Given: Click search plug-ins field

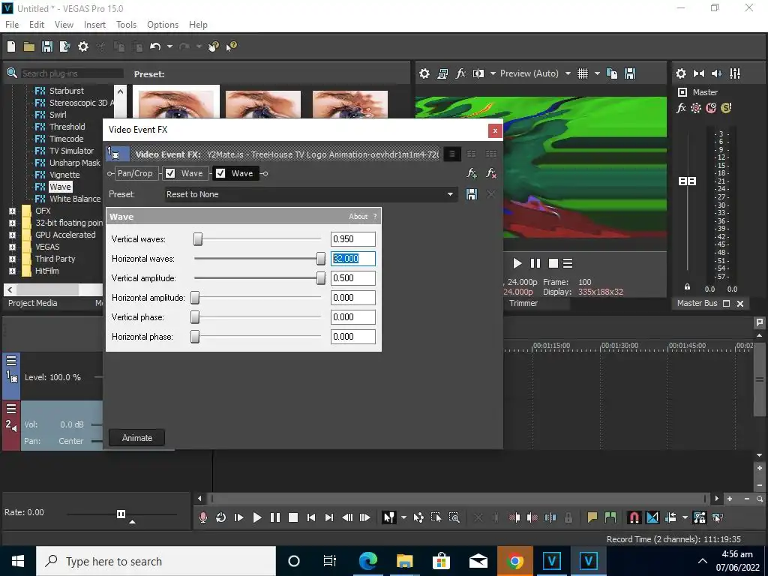Looking at the screenshot, I should point(72,73).
